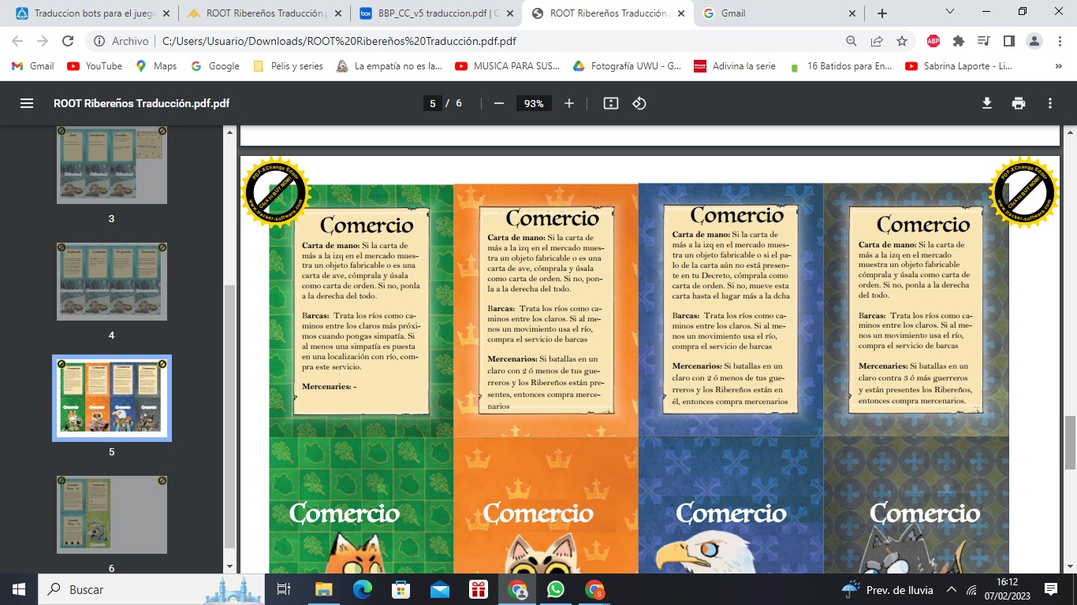1077x605 pixels.
Task: Open Maps bookmark
Action: [x=156, y=66]
